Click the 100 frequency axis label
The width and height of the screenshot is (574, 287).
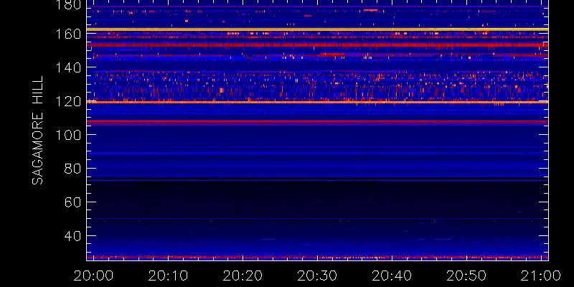[67, 135]
